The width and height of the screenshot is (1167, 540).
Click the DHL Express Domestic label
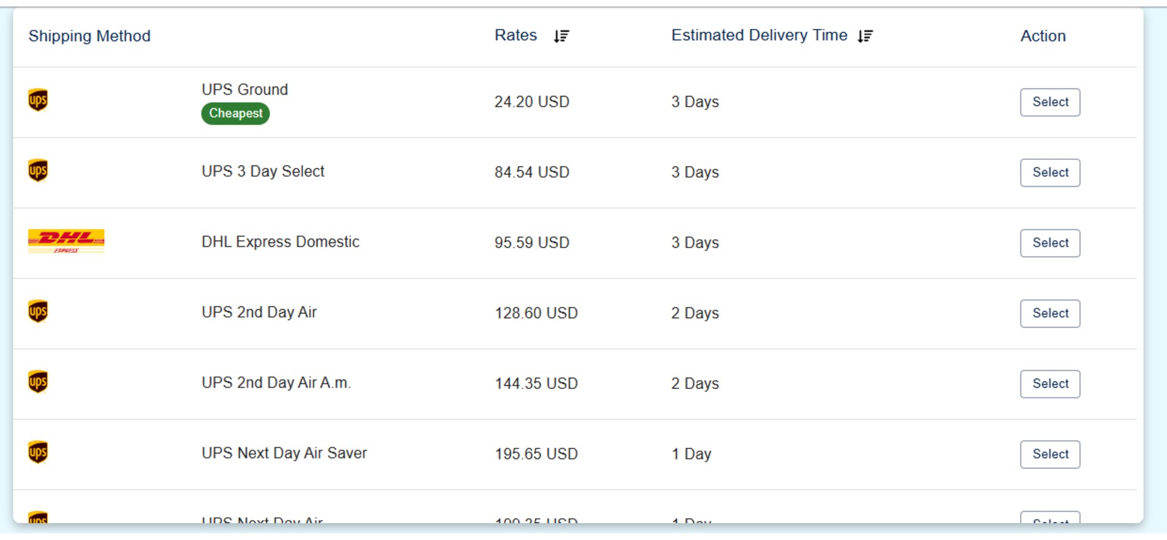[280, 242]
